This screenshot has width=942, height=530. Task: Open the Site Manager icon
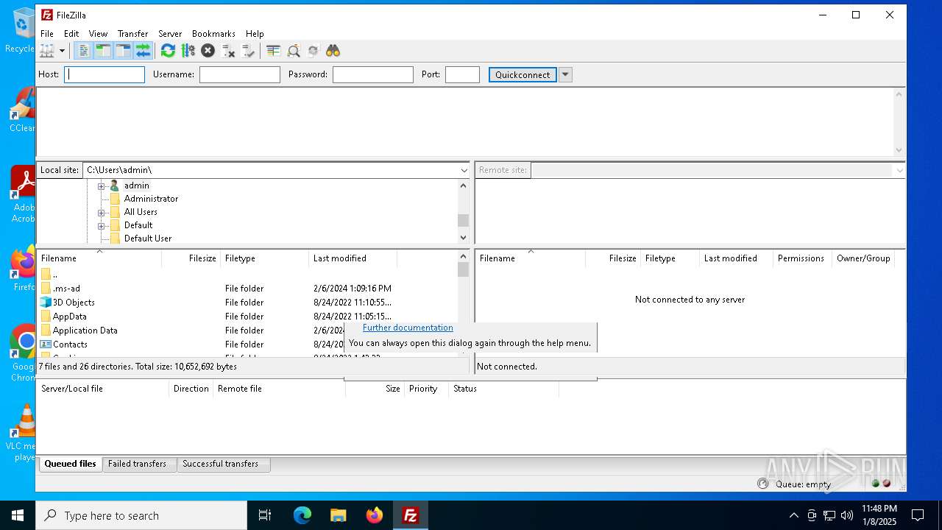pos(47,51)
